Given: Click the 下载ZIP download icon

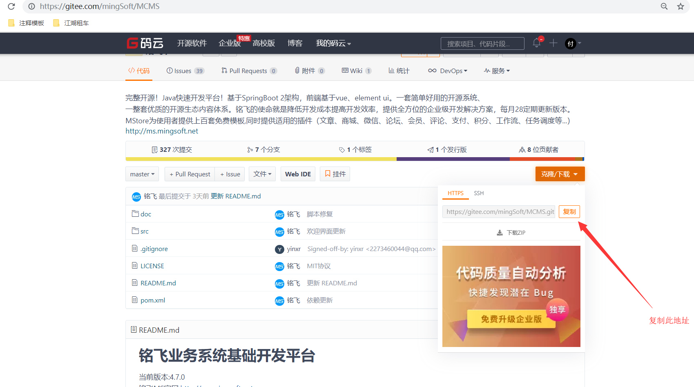Looking at the screenshot, I should [x=500, y=233].
